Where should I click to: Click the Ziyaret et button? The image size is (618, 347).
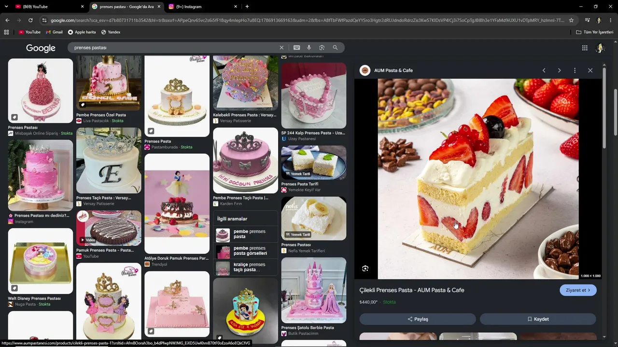(x=578, y=290)
